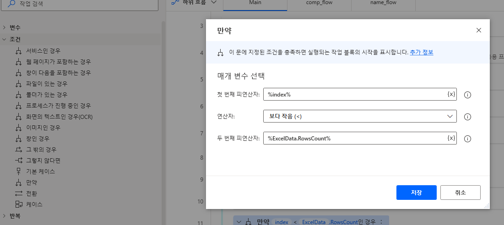Click the icon beside 이미지인 경우

[x=18, y=128]
